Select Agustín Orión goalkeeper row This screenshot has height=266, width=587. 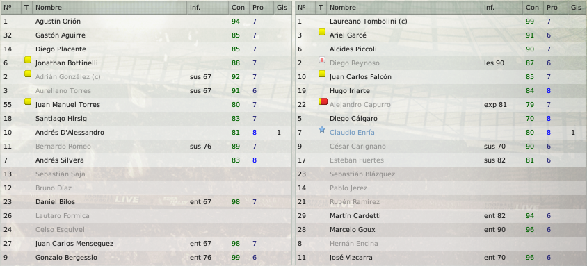(146, 22)
